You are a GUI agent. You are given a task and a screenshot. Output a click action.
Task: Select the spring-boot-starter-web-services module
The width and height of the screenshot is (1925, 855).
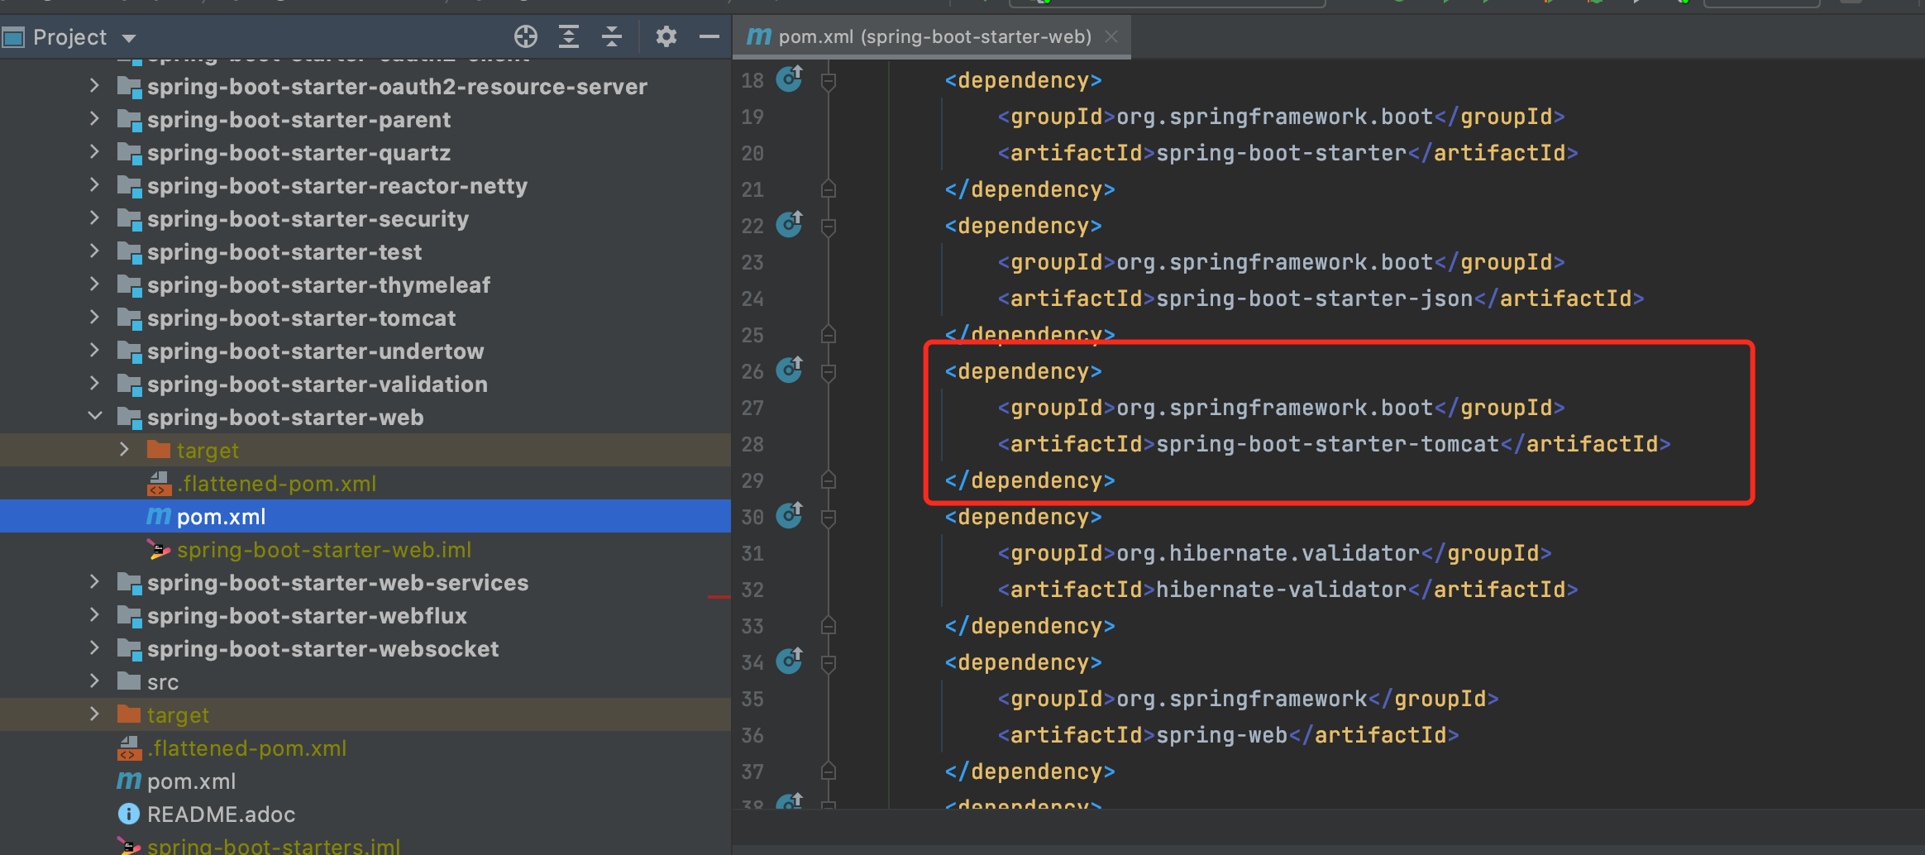365,583
